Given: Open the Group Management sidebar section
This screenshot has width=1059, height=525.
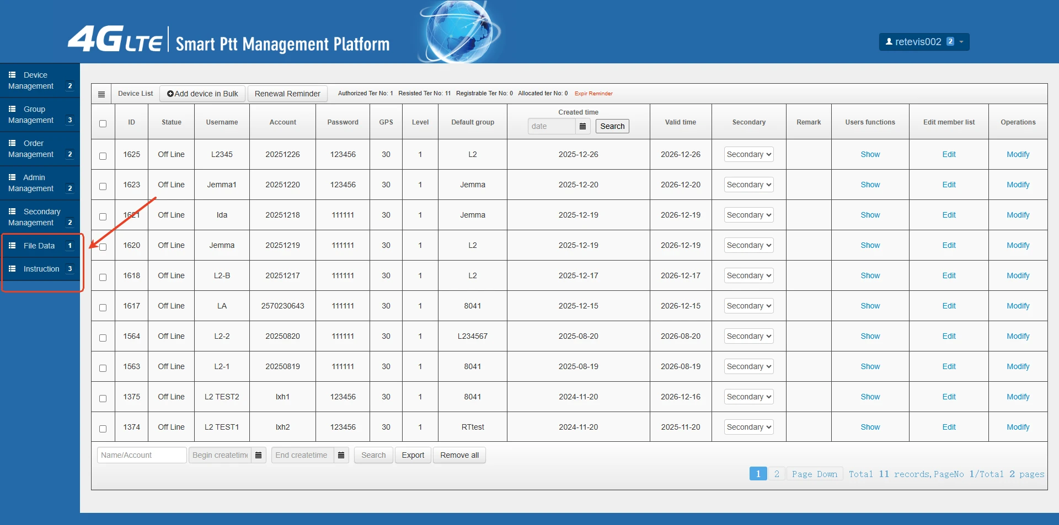Looking at the screenshot, I should click(36, 115).
